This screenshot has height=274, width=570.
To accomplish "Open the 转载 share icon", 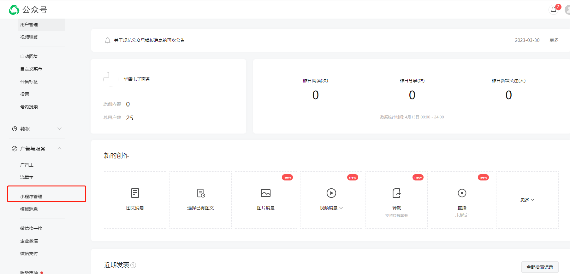I will pos(396,193).
